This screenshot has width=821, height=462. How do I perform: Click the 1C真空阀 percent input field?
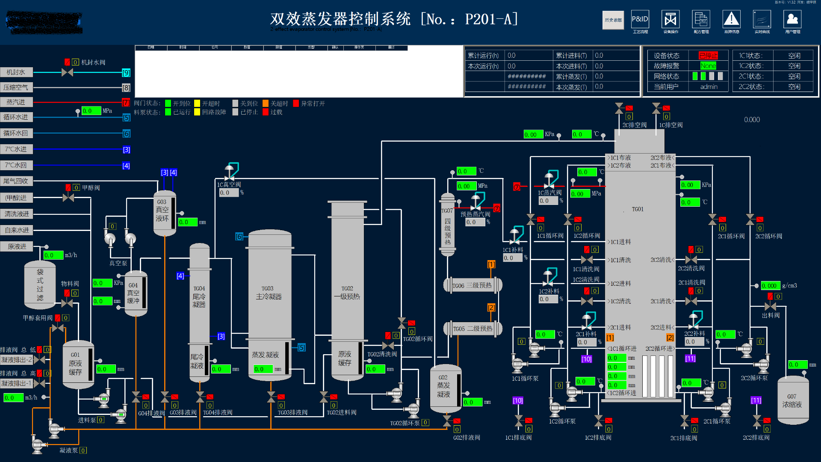229,193
